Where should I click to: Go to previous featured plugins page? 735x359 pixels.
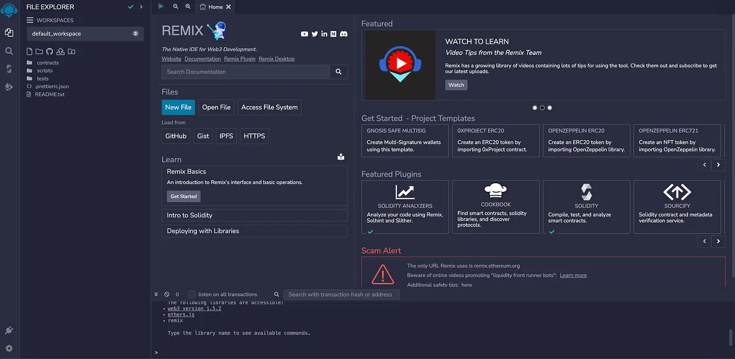[x=705, y=241]
